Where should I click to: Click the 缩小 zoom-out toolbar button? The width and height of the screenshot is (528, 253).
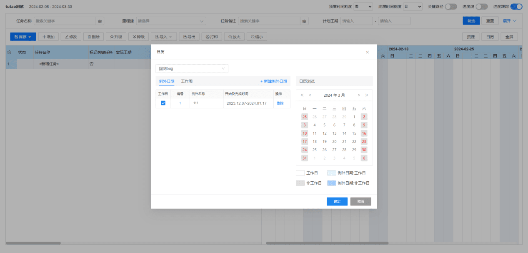tap(257, 37)
